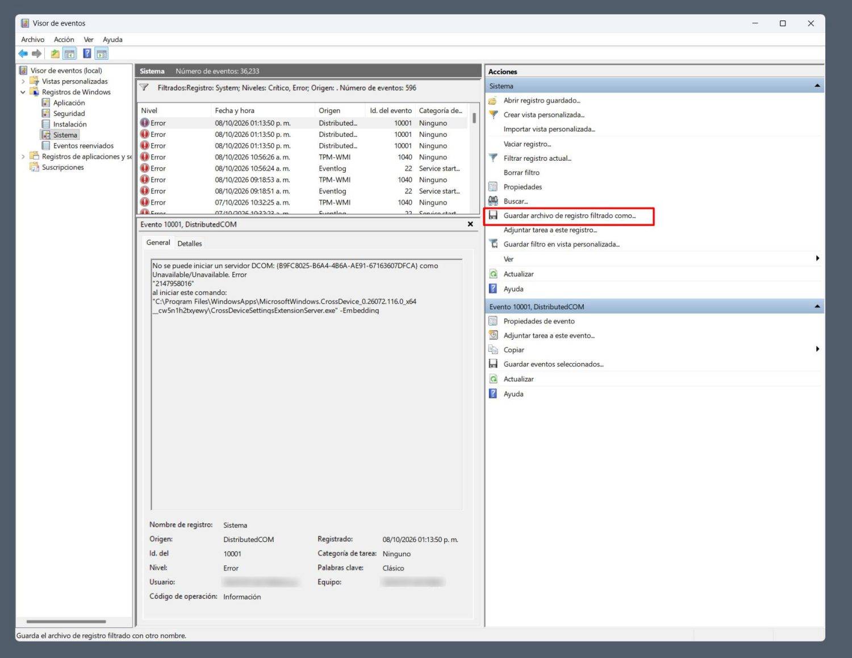The width and height of the screenshot is (852, 658).
Task: Toggle the console tree toolbar icon
Action: (69, 53)
